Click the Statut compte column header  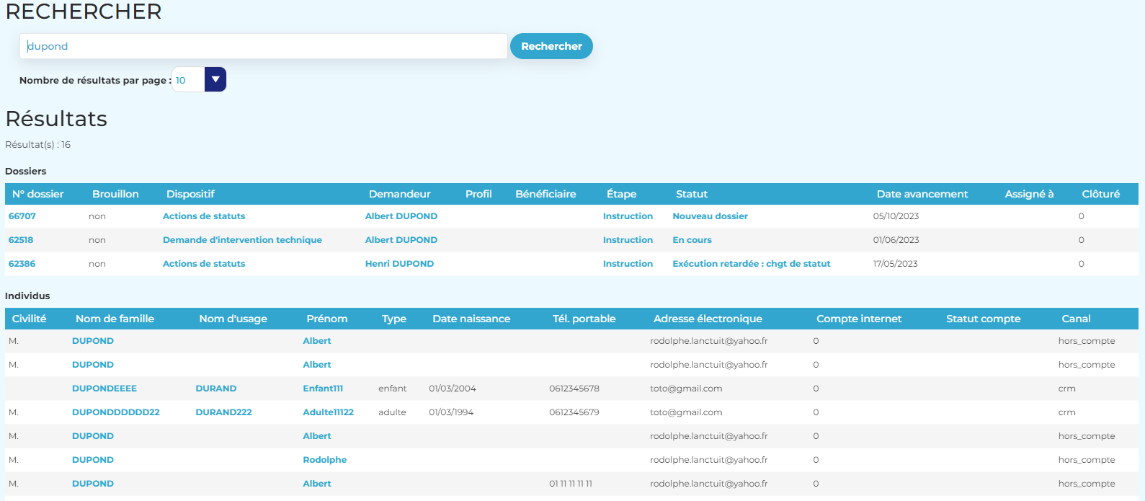point(983,319)
